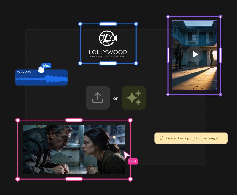The height and width of the screenshot is (195, 237).
Task: Click the Paul collaborator label
Action: tap(133, 161)
